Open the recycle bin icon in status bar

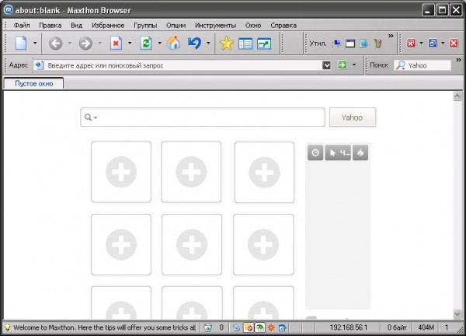(208, 327)
